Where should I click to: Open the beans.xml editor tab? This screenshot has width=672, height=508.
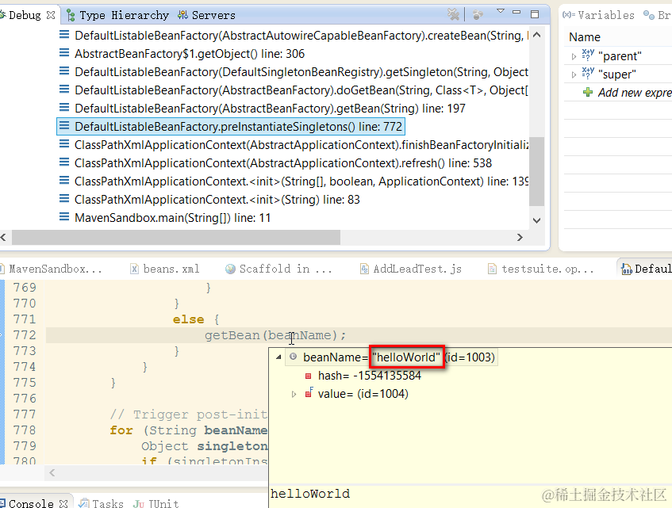point(164,269)
